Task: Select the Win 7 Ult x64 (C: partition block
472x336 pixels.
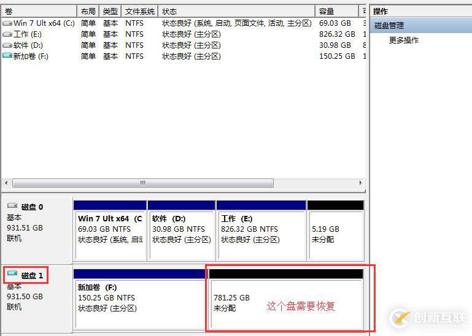Action: point(110,231)
